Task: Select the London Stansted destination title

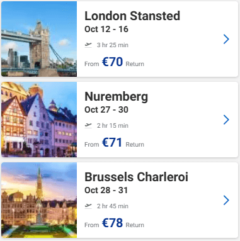Action: [x=132, y=16]
